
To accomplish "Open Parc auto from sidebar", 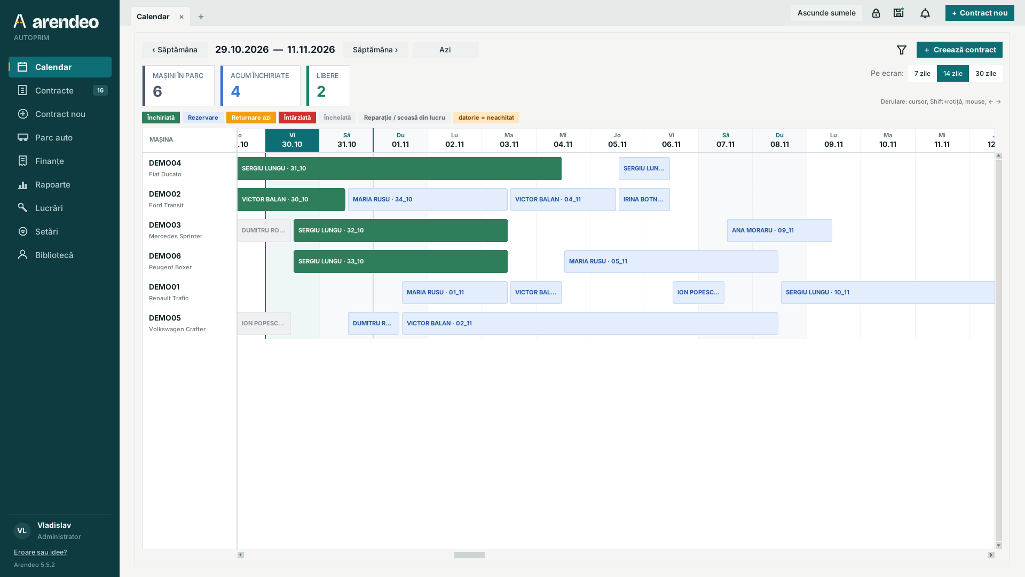I will 60,137.
